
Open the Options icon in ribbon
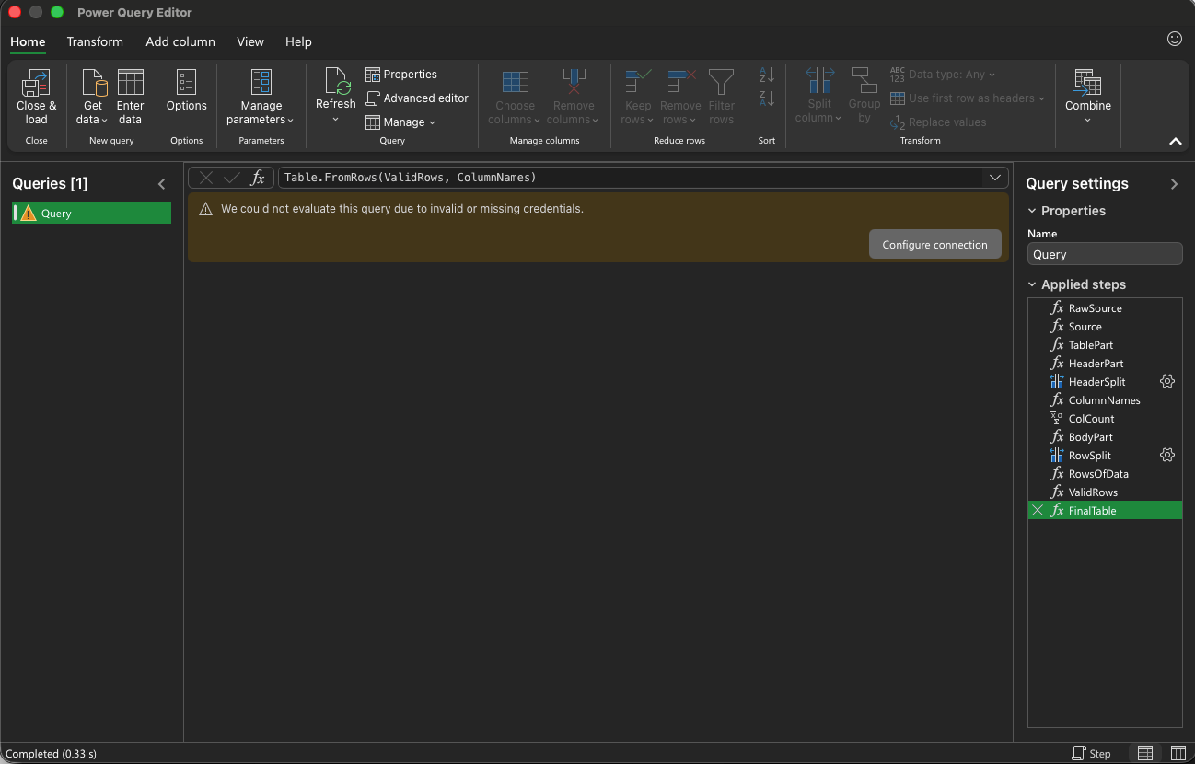(186, 84)
